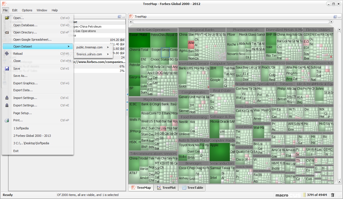
Task: Select the Wal-Mart treemap cell
Action: 258,132
